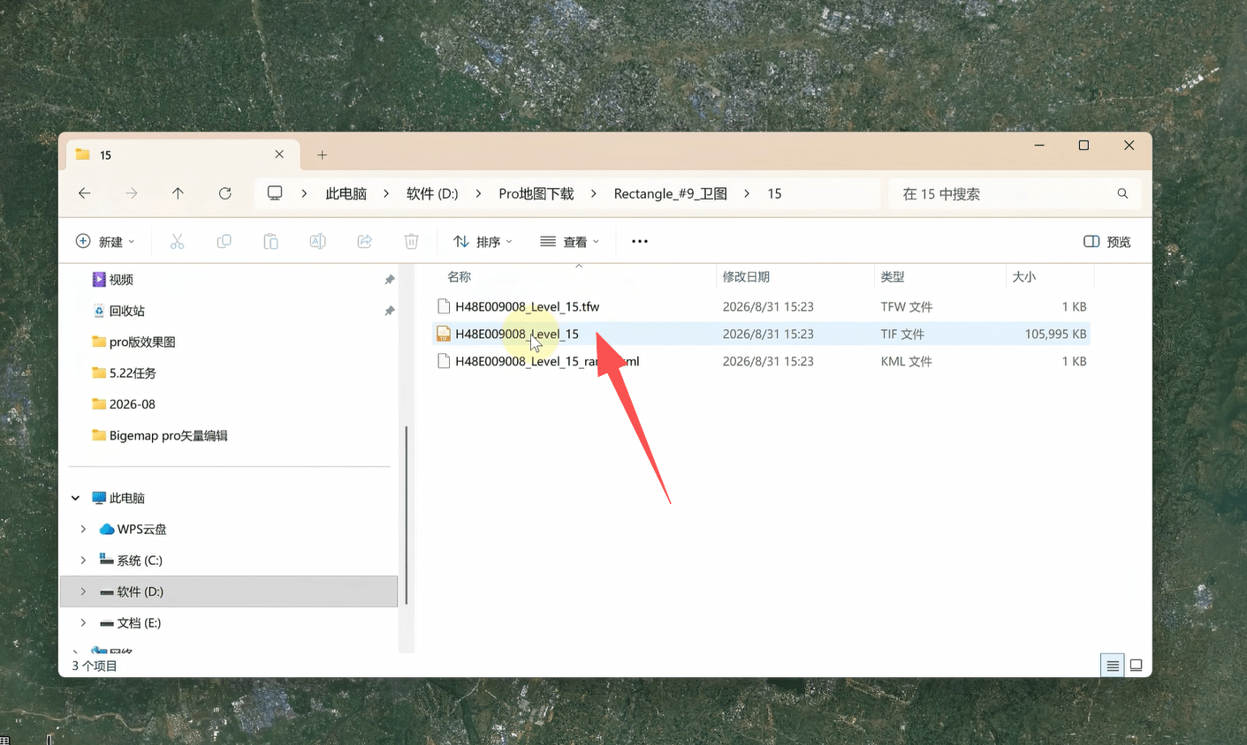Click the Rename icon in toolbar
Viewport: 1247px width, 745px height.
pos(317,241)
